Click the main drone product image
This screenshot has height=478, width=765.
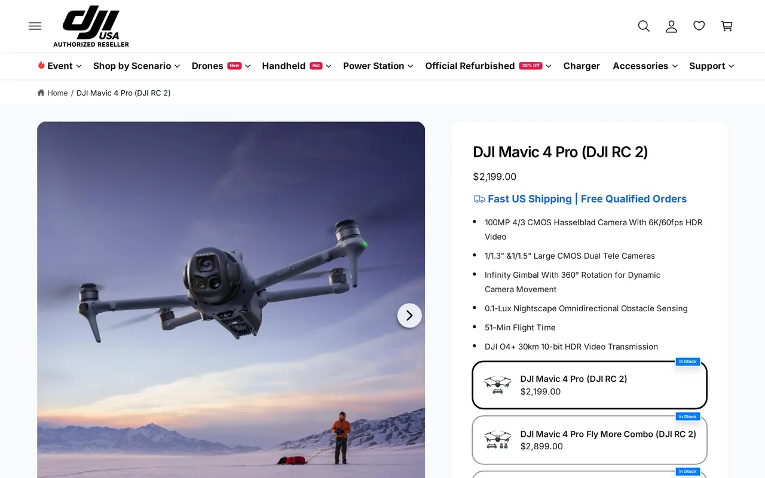[x=231, y=300]
